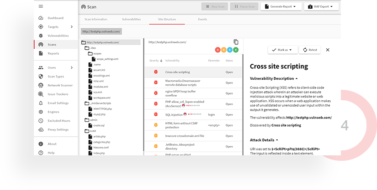
Task: Open Issue Trackers magnifier icon
Action: coord(41,94)
